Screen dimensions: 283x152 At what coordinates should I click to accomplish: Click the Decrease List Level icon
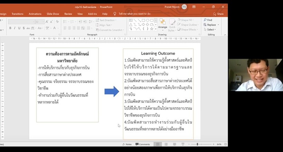tap(80, 22)
